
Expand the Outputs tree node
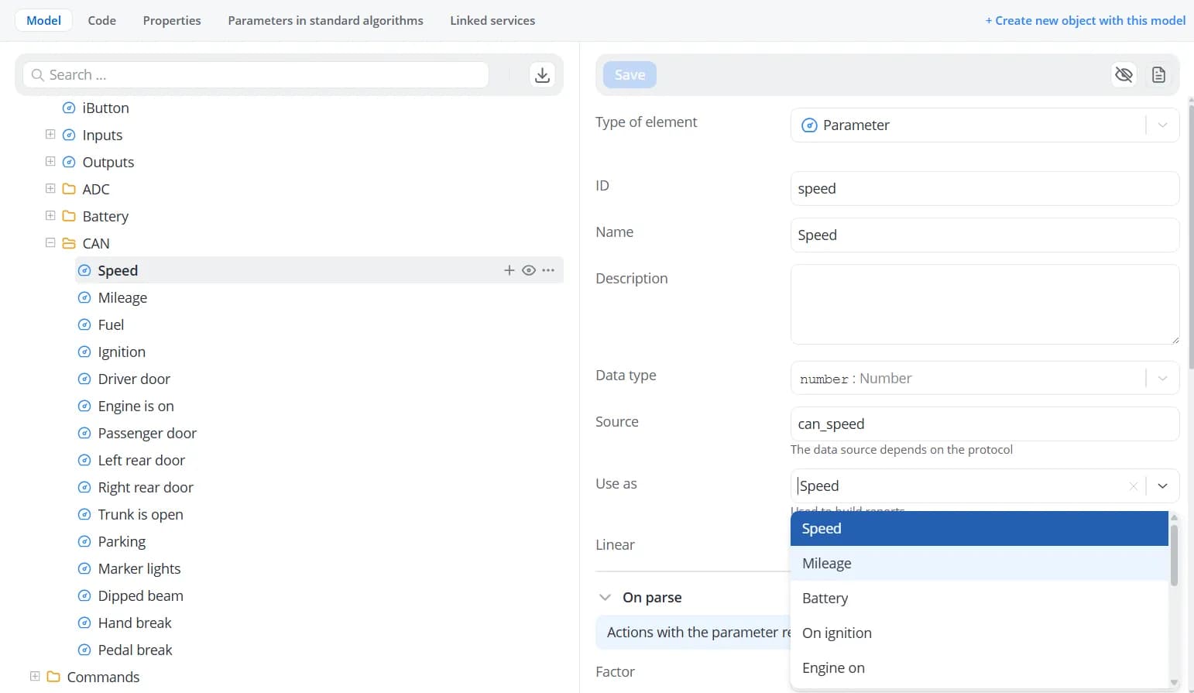[50, 162]
